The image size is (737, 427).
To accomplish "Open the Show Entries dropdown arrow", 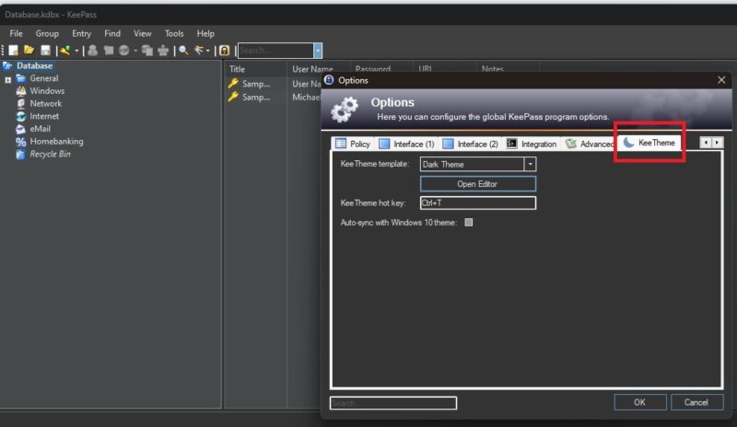I will point(208,51).
